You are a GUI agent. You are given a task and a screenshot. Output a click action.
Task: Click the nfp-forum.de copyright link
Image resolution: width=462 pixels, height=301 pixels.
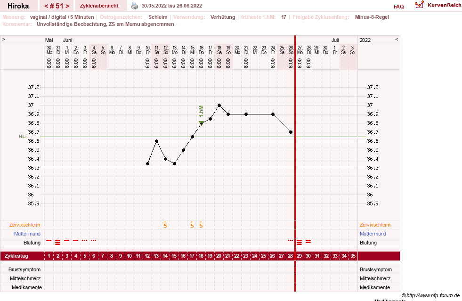tap(431, 295)
